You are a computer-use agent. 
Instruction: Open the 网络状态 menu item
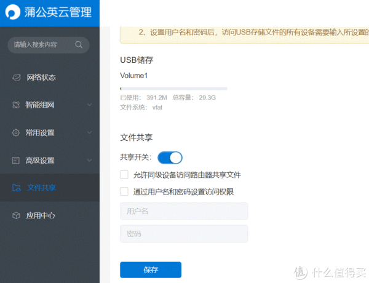tap(50, 78)
